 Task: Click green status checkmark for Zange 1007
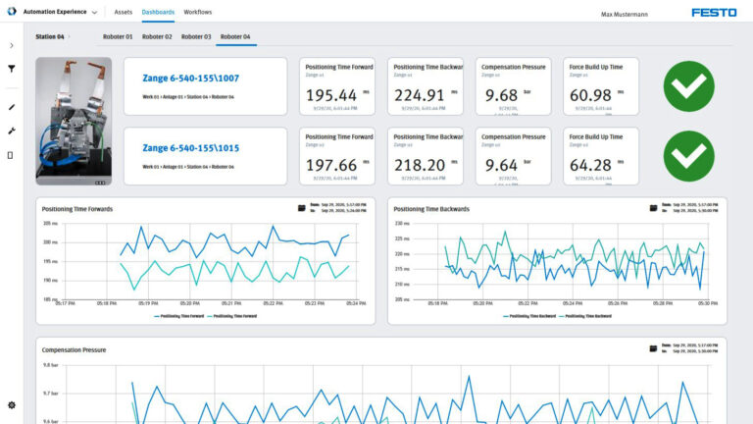click(x=688, y=86)
